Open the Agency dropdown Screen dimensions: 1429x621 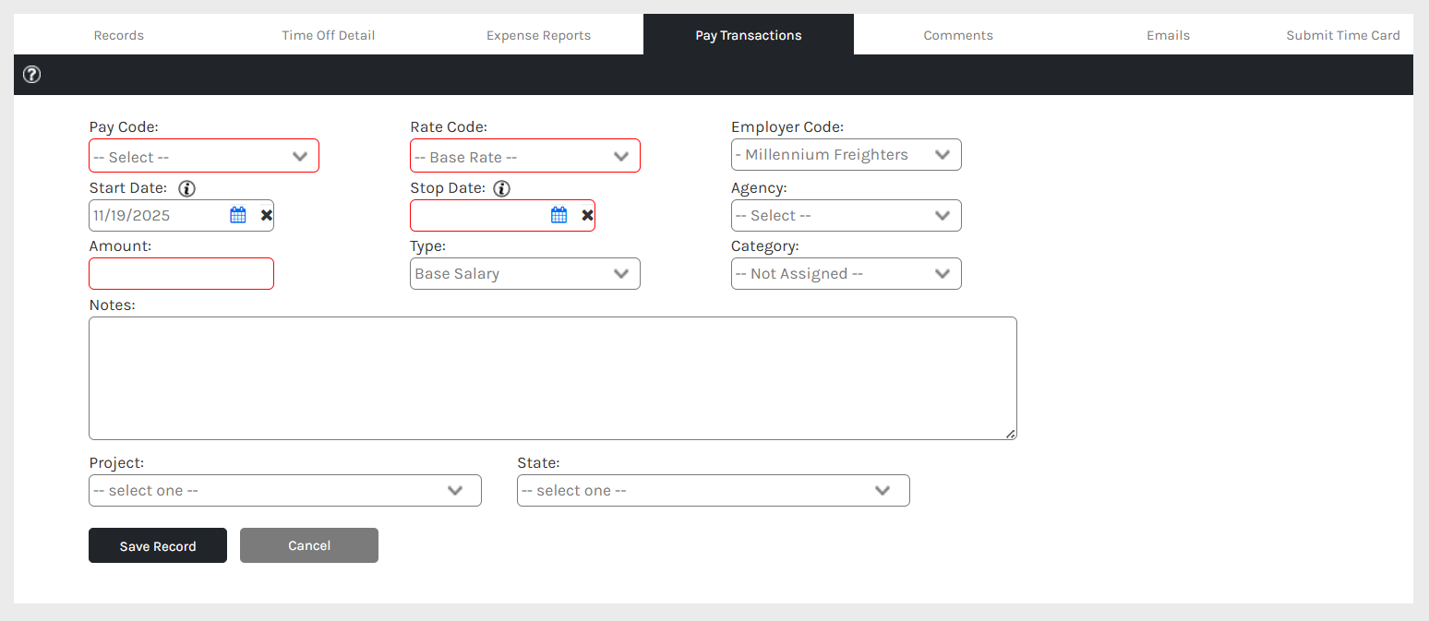[847, 216]
